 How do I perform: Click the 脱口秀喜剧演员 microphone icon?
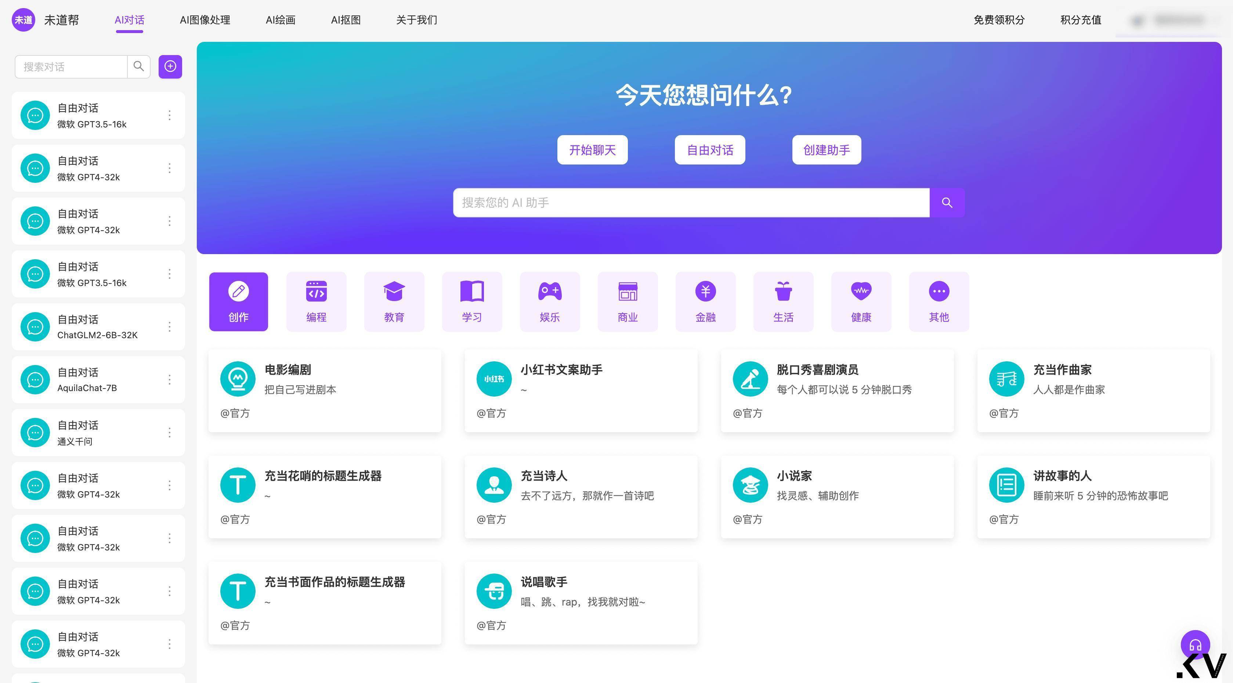point(750,379)
